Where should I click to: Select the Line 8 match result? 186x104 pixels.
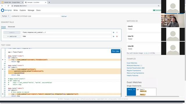pos(144,28)
